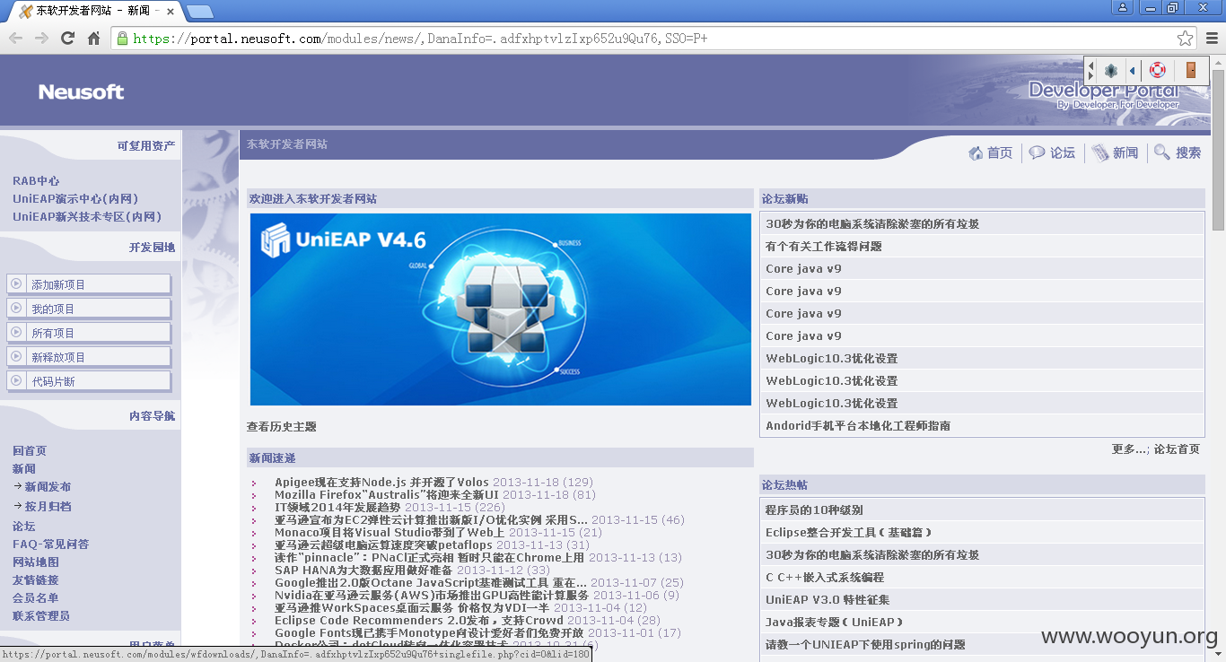Open the Chrome menu icon
Viewport: 1226px width, 662px height.
point(1212,39)
